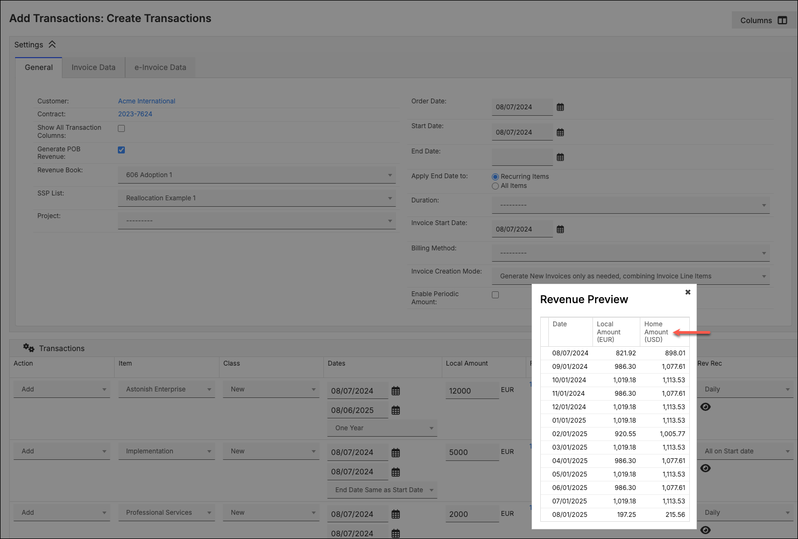798x539 pixels.
Task: Enable the Periodic Amount checkbox
Action: pos(496,295)
